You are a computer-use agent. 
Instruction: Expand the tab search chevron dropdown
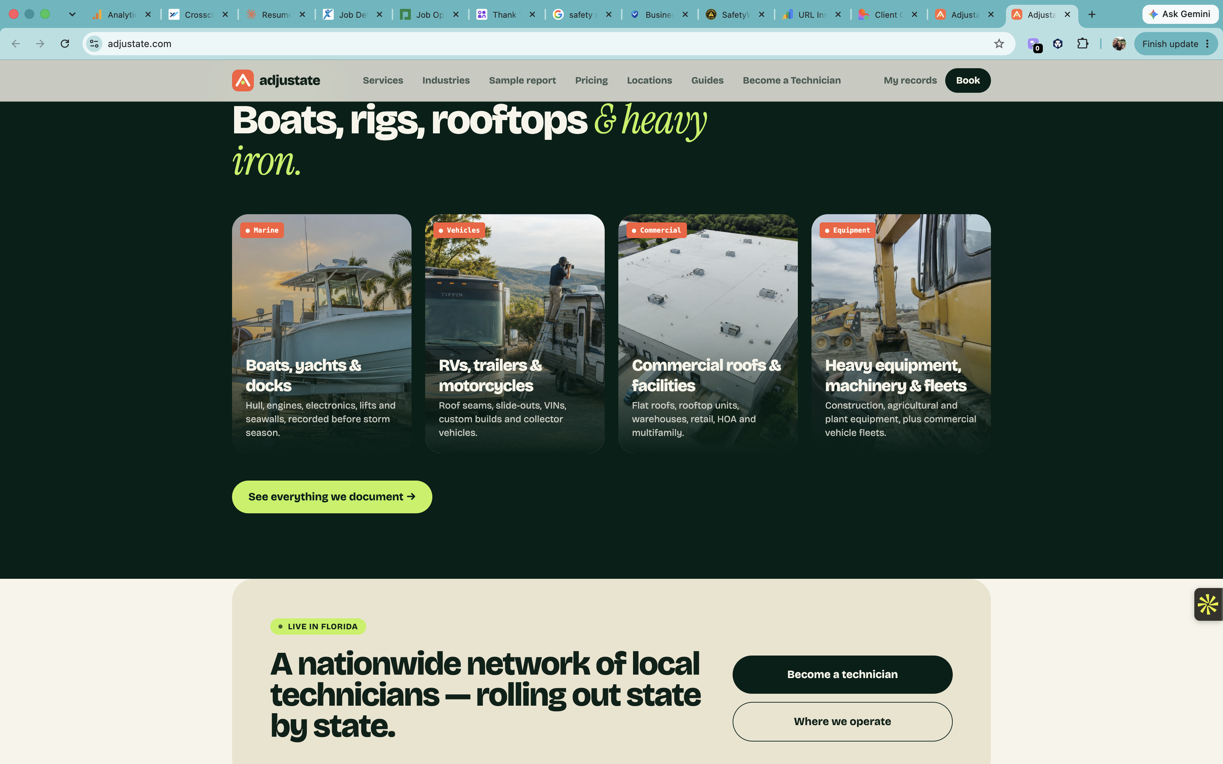coord(72,15)
